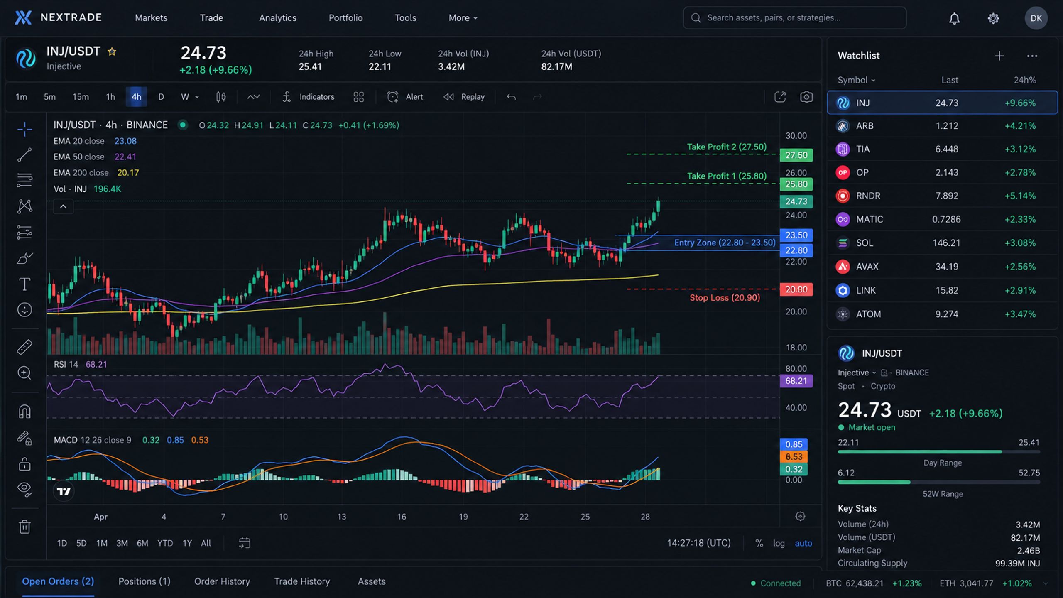Select the 3M date range
This screenshot has width=1063, height=598.
click(122, 543)
